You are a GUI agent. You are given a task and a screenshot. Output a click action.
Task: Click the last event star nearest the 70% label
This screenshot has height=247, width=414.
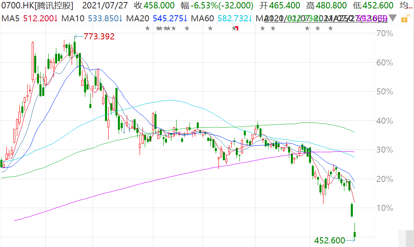point(331,28)
